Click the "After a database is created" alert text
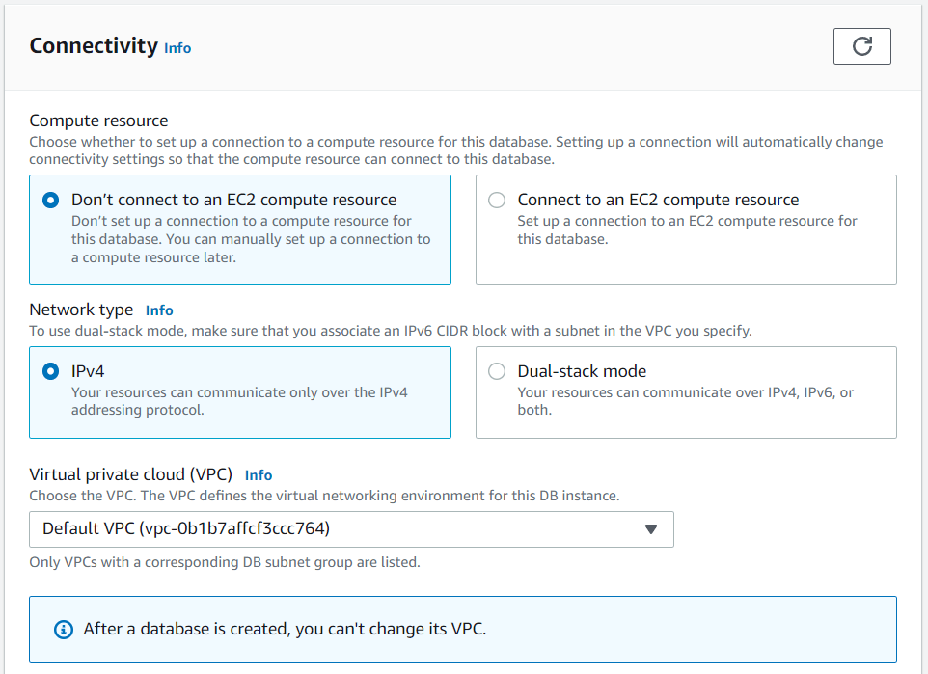 pyautogui.click(x=285, y=630)
